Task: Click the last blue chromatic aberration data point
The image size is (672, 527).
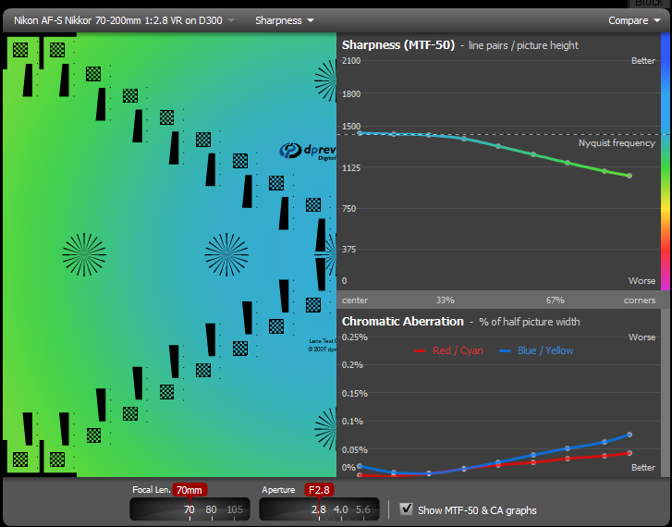Action: tap(629, 435)
